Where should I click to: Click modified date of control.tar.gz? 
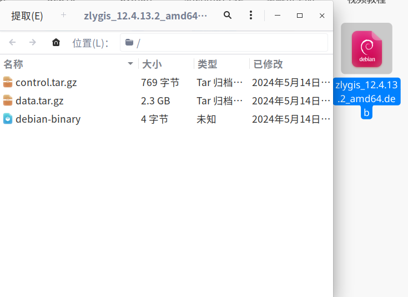(291, 83)
